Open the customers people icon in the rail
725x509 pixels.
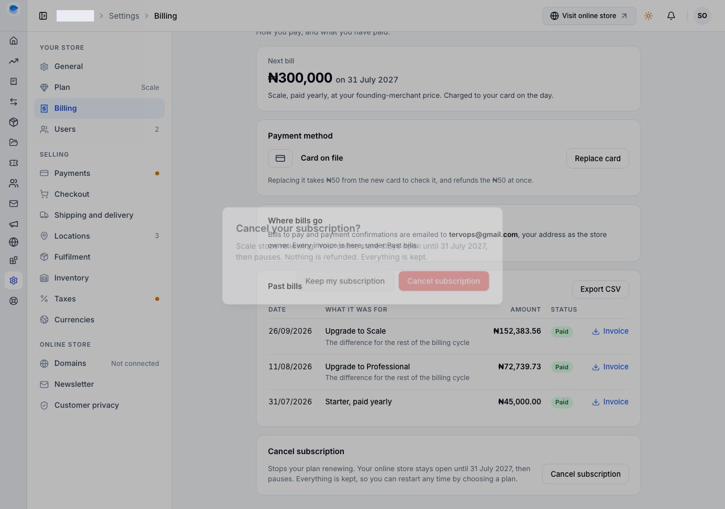[14, 183]
